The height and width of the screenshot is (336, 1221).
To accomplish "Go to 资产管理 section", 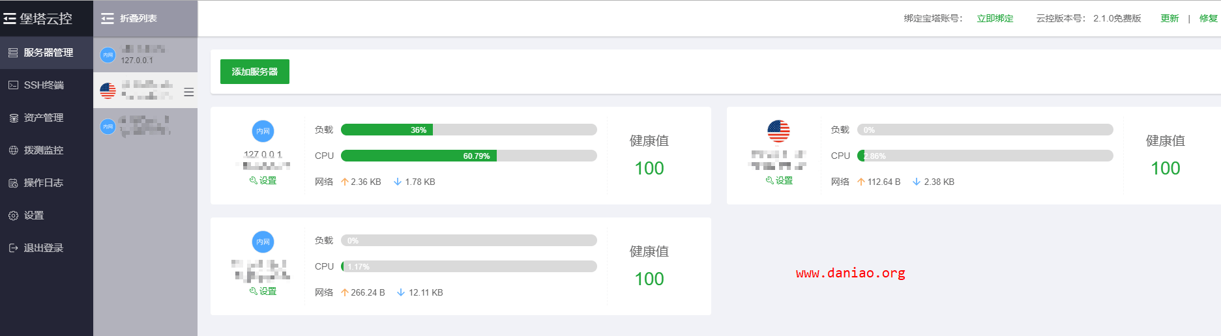I will 46,118.
